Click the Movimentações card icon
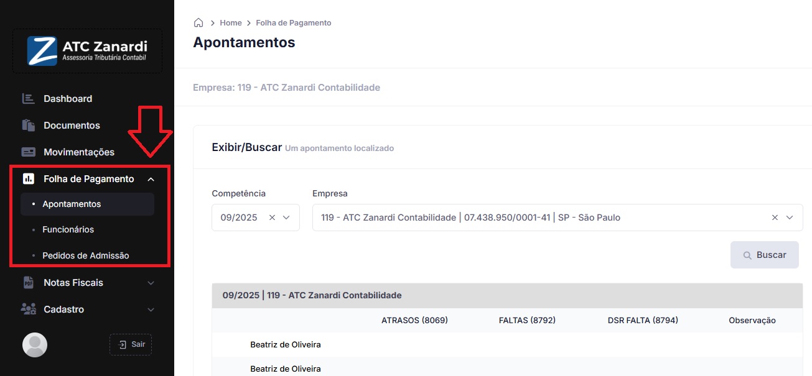This screenshot has height=376, width=812. coord(28,152)
